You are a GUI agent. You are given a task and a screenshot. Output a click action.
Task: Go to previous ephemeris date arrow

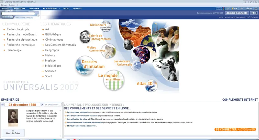pos(3,105)
